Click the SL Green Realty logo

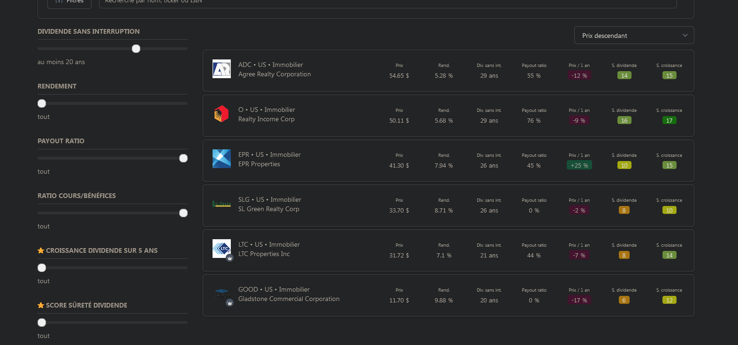point(221,204)
